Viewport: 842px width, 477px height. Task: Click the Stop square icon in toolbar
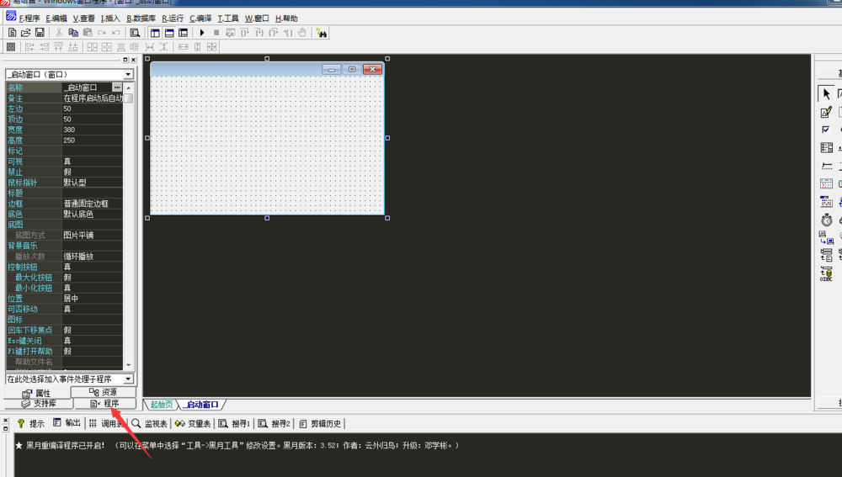tap(216, 33)
